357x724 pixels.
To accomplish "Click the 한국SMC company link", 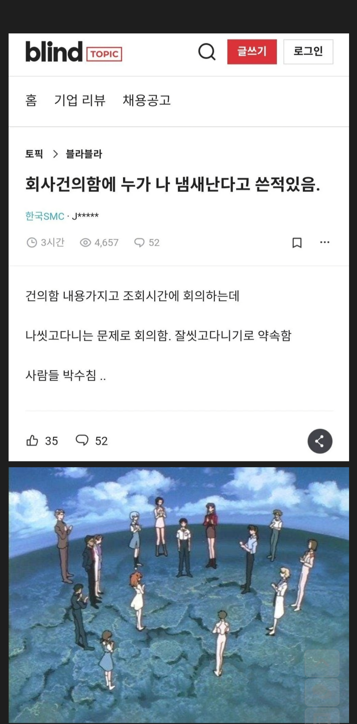I will click(x=45, y=216).
